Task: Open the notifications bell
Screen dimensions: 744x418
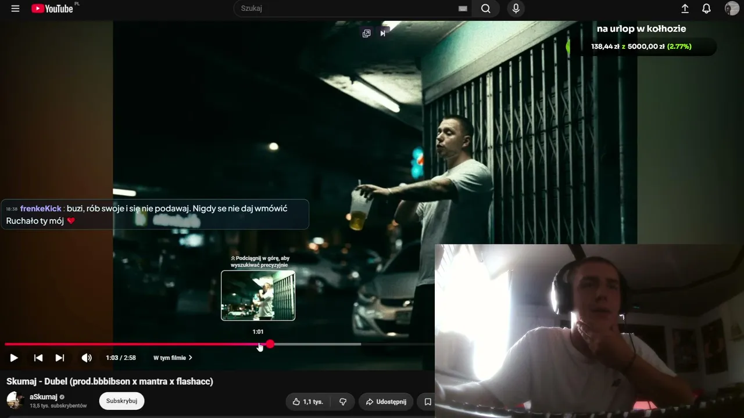Action: click(706, 9)
